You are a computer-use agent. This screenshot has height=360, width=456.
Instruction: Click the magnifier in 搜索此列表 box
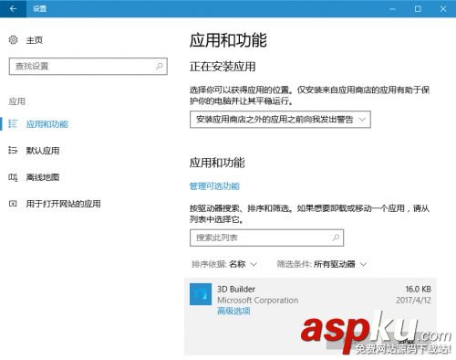coord(336,238)
